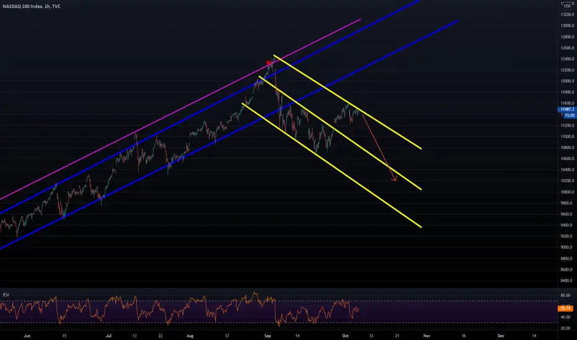This screenshot has height=340, width=577.
Task: Click the RSI scale 80.00 label
Action: 565,295
